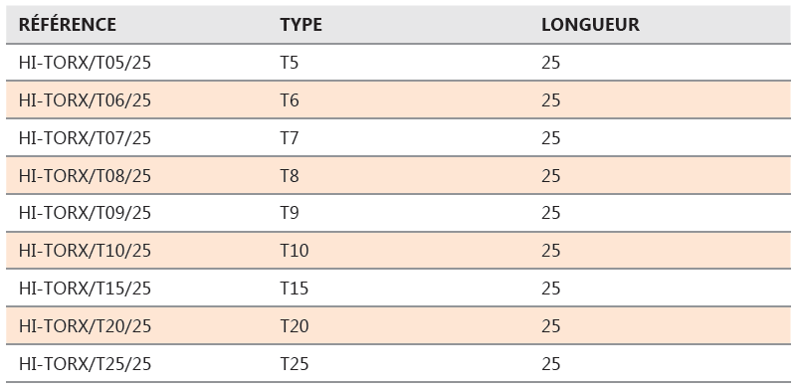
Task: Select reference HI-TORX/T07/25
Action: click(85, 138)
